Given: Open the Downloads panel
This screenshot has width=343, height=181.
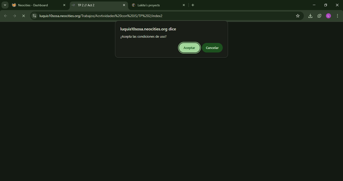Looking at the screenshot, I should (x=310, y=16).
